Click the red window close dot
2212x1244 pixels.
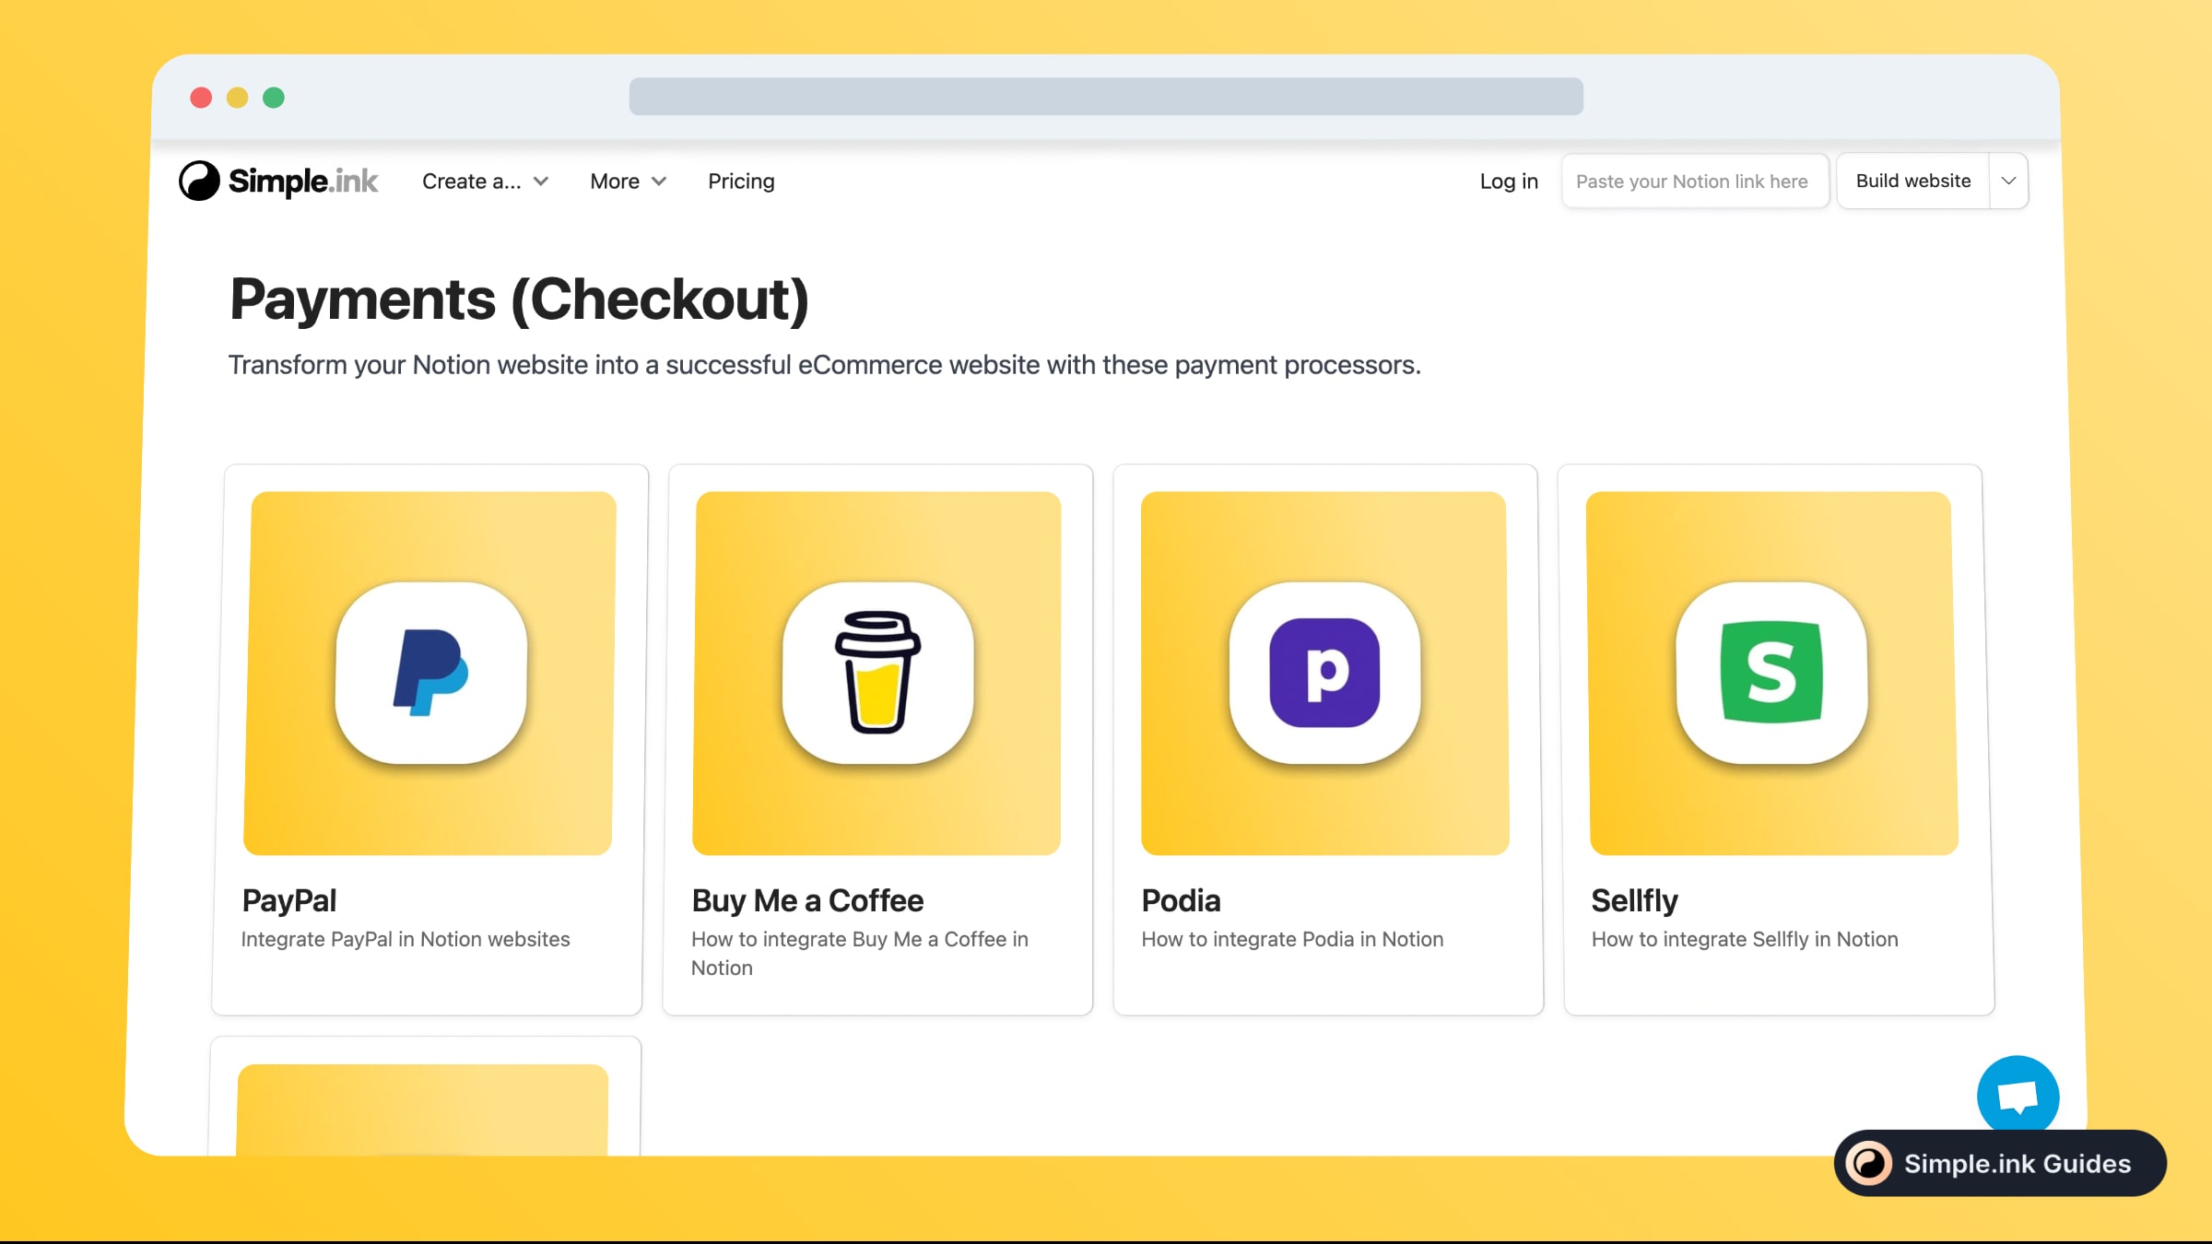[x=201, y=98]
